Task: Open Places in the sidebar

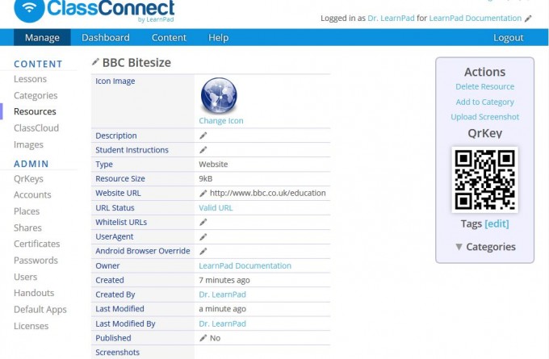Action: [x=27, y=211]
